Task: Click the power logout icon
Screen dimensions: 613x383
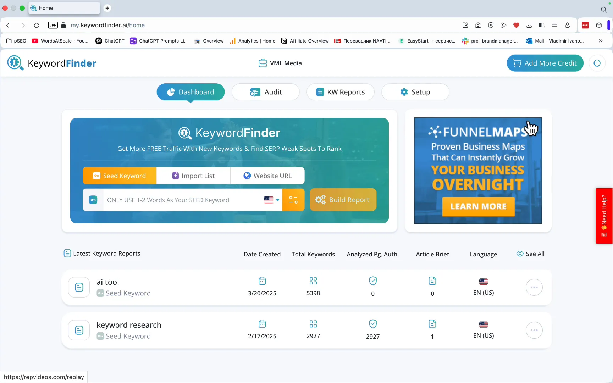Action: pyautogui.click(x=597, y=63)
